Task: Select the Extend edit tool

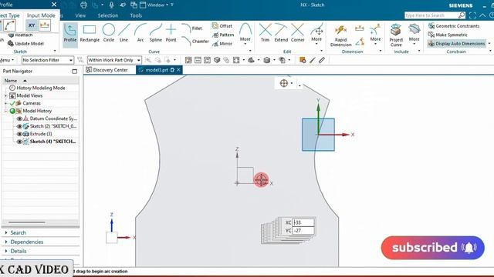Action: 281,32
